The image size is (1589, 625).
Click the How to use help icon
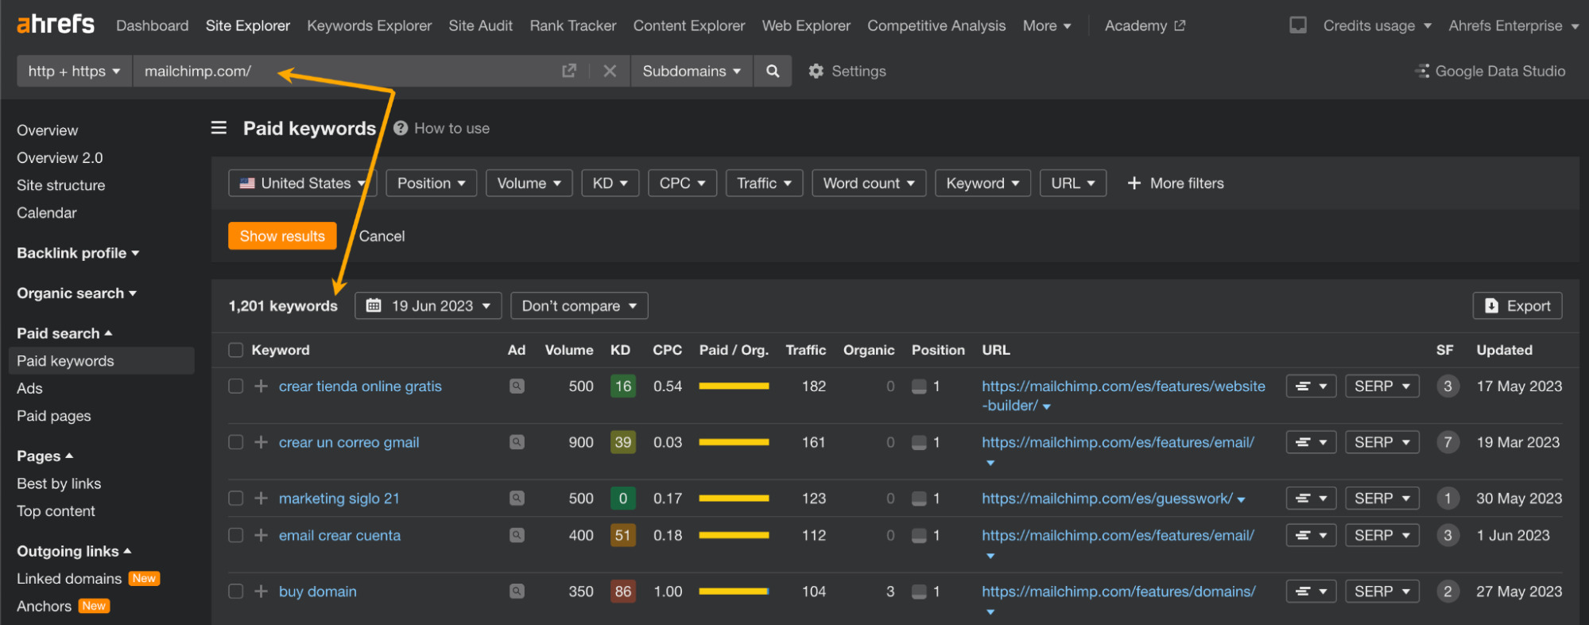coord(401,128)
